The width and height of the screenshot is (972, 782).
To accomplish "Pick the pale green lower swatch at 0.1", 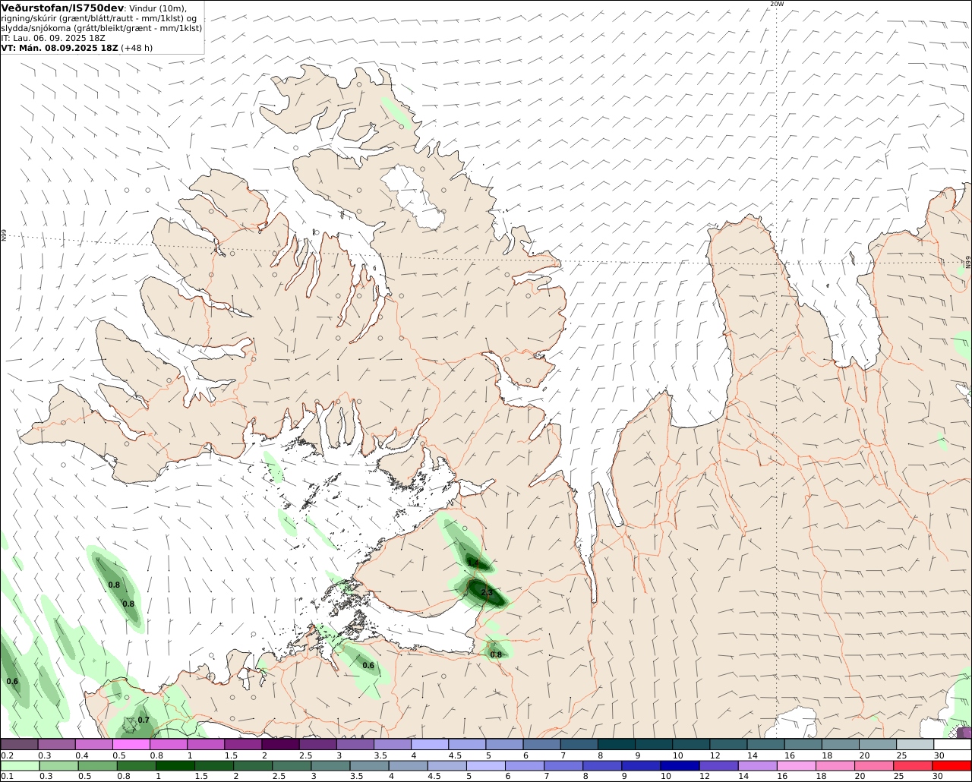I will click(20, 765).
